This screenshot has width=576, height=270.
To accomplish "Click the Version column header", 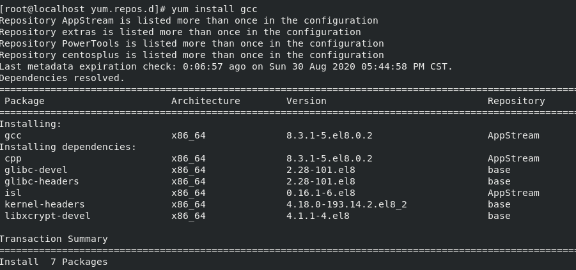I will pos(306,101).
